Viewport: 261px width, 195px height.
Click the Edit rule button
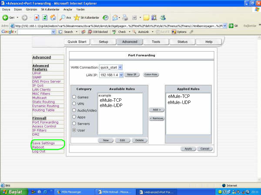(x=122, y=140)
